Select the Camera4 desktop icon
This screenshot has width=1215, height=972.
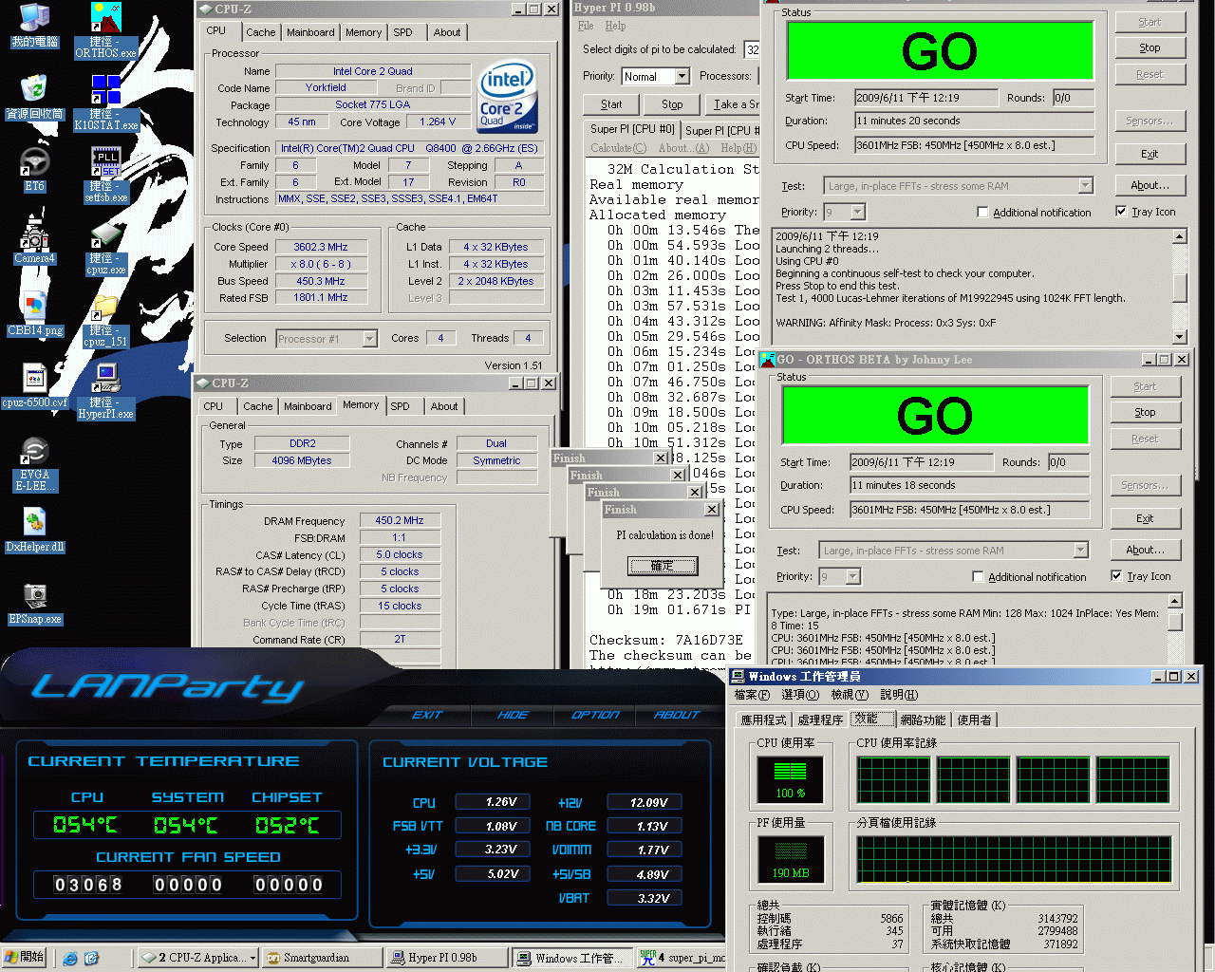pyautogui.click(x=34, y=242)
